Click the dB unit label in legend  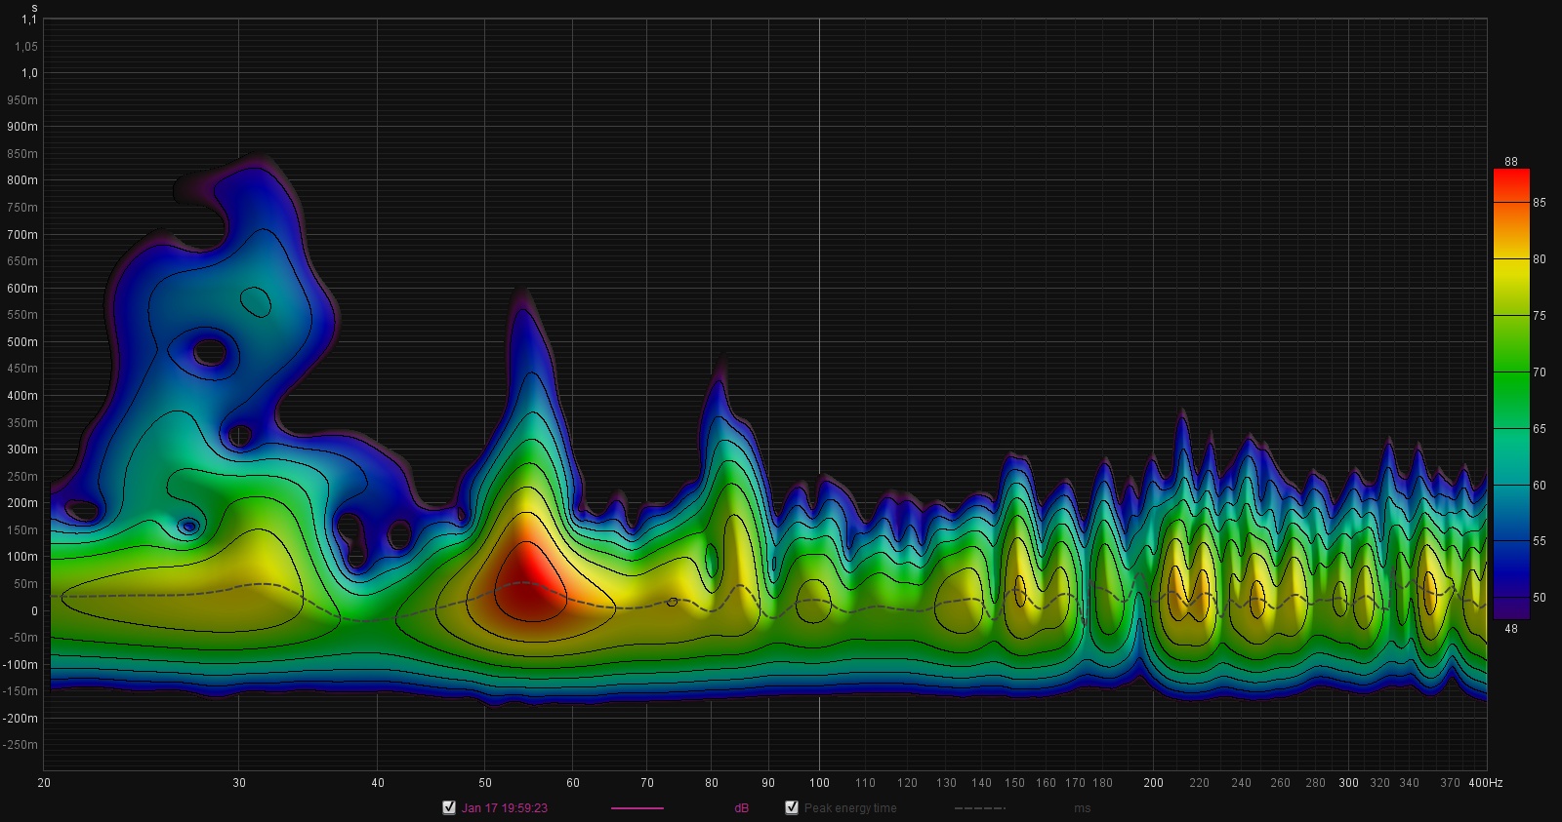tap(742, 808)
